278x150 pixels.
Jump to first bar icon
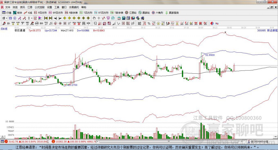click(46, 18)
